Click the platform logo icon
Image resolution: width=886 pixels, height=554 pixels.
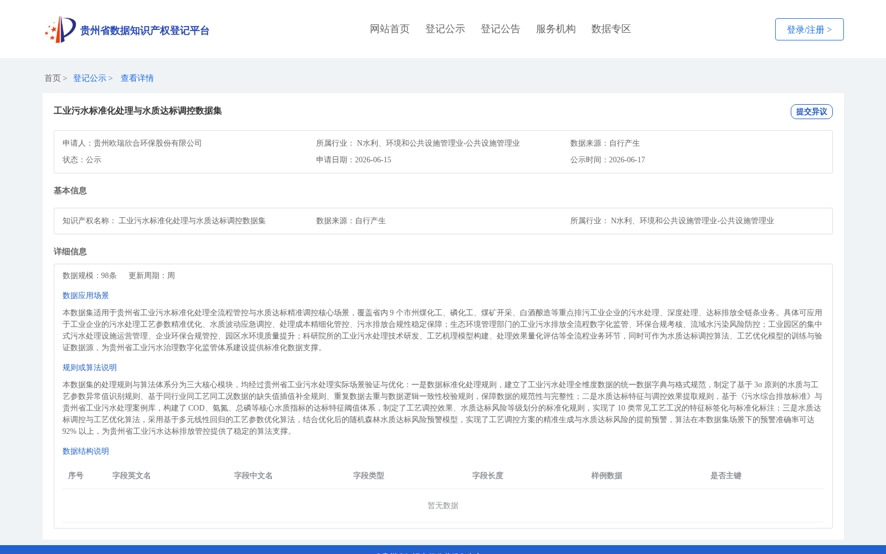pos(60,29)
